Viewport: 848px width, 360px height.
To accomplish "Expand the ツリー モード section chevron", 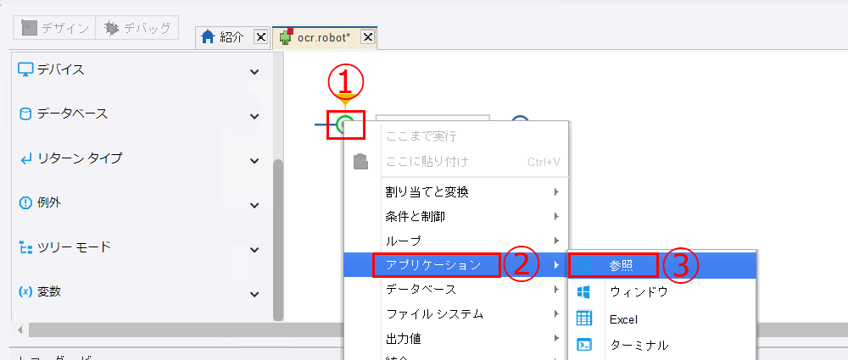I will point(254,250).
